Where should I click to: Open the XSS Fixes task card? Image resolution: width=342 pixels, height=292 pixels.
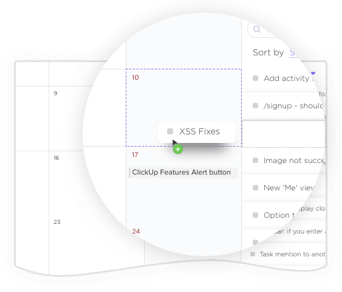coord(197,131)
